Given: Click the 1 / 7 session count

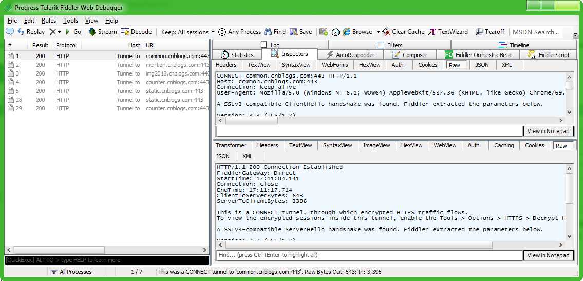Looking at the screenshot, I should [137, 272].
